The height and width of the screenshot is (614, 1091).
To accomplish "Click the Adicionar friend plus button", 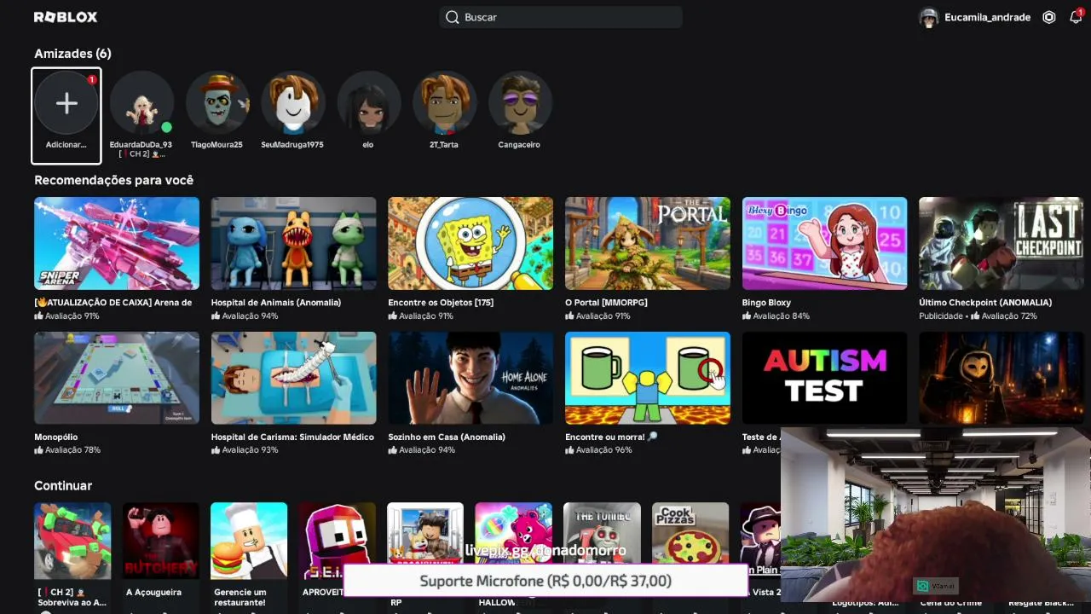I will [66, 103].
